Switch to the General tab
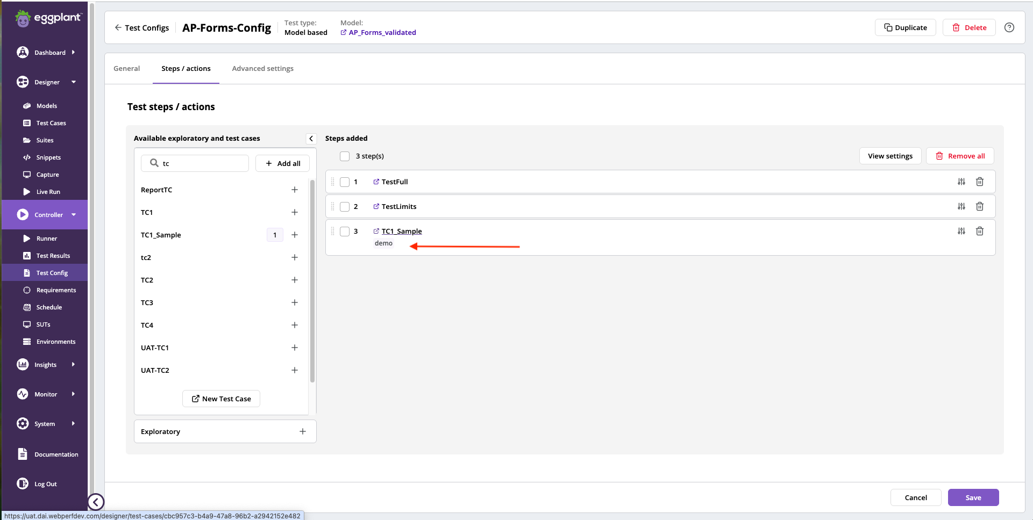This screenshot has width=1033, height=520. click(x=126, y=68)
